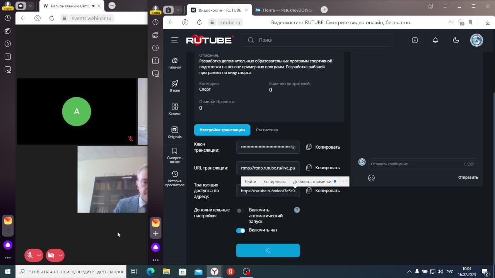
Task: Choose Копировать in selection popup
Action: click(x=275, y=181)
